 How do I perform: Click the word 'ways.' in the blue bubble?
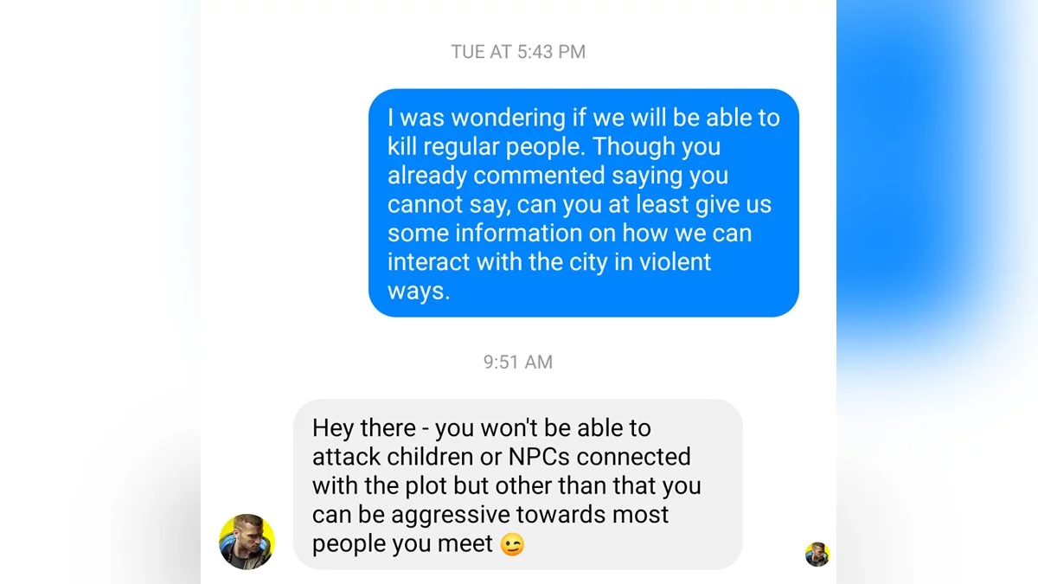419,292
